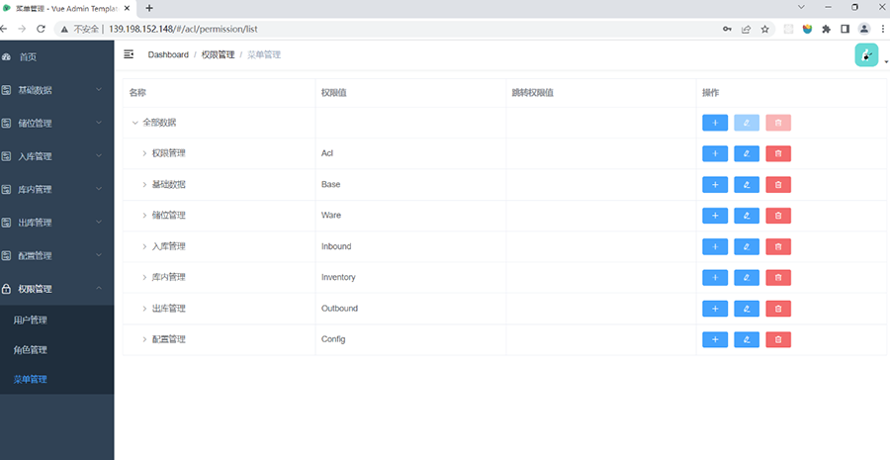Delete the Config row
Viewport: 890px width, 460px height.
click(778, 339)
